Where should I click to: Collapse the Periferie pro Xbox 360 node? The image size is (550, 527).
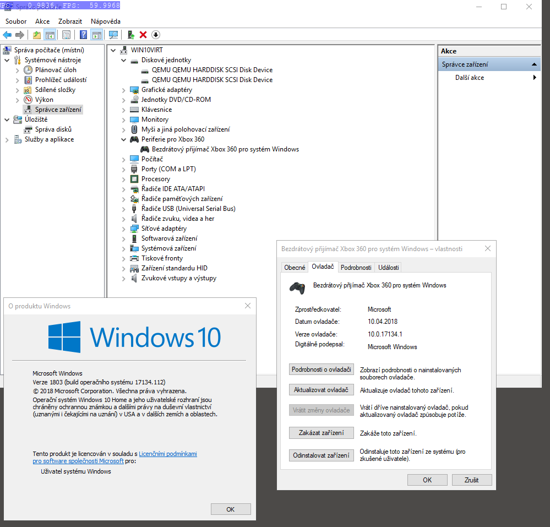pos(123,139)
